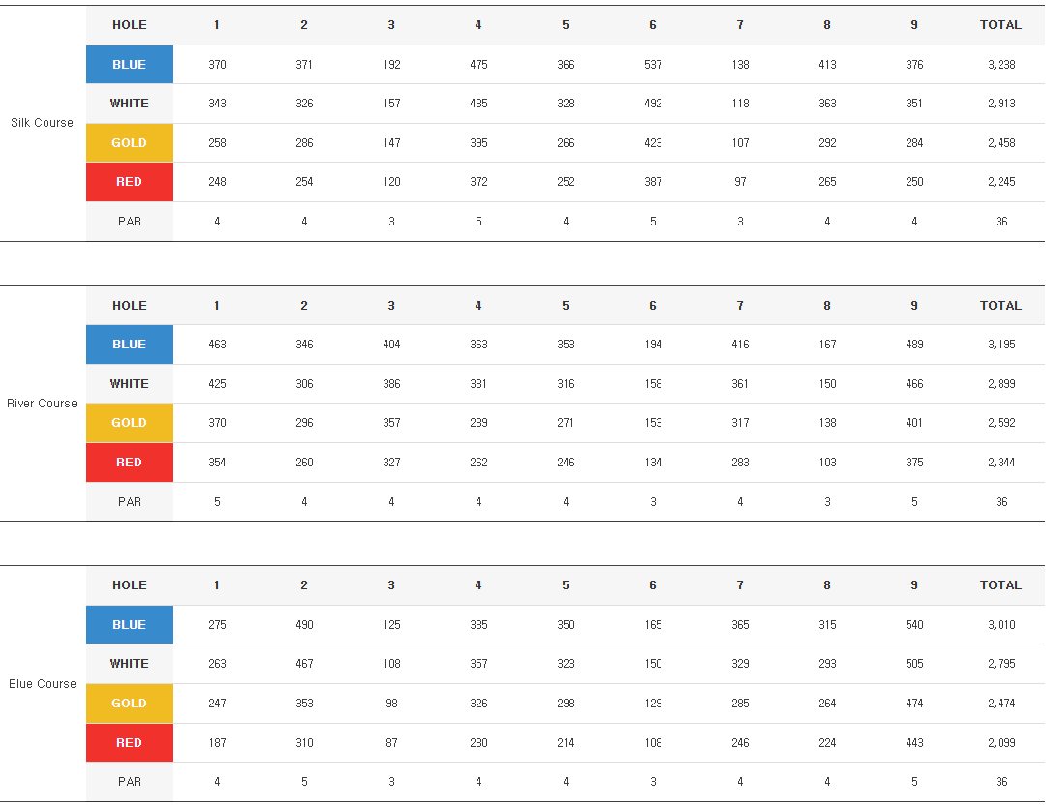Select the BLUE tee label in River Course

coord(129,345)
